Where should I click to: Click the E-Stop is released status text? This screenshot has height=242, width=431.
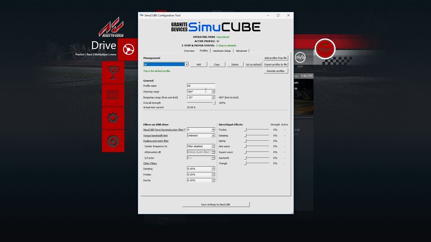point(226,45)
